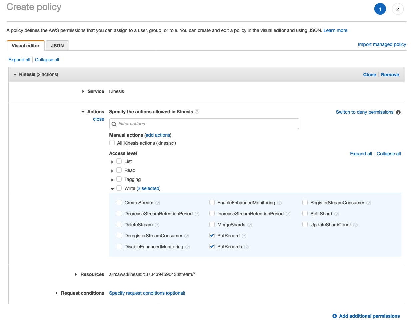Expand the Resources section

[x=76, y=274]
